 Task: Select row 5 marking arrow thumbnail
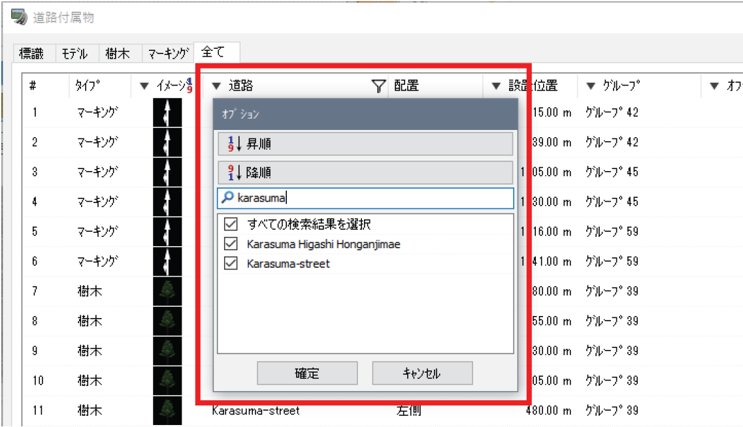tap(167, 232)
